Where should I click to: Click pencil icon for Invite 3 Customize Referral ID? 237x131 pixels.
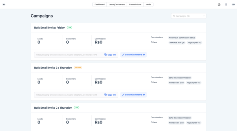tap(123, 95)
